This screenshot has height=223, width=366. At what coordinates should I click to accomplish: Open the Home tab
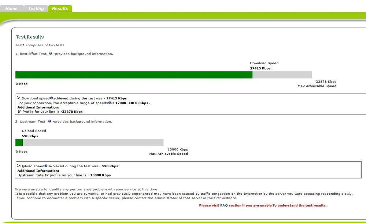tap(11, 8)
